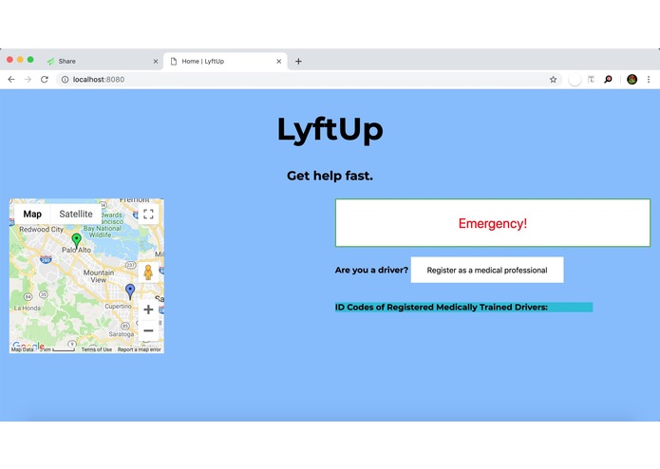Click the Redwood City label on the map
Image resolution: width=660 pixels, height=469 pixels.
tap(41, 230)
